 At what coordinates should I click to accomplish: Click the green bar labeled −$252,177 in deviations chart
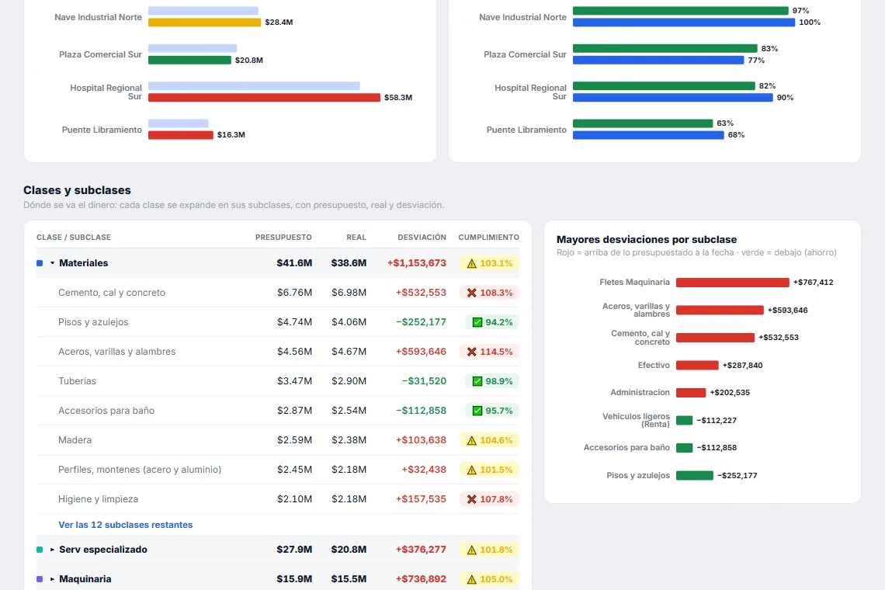[x=695, y=475]
